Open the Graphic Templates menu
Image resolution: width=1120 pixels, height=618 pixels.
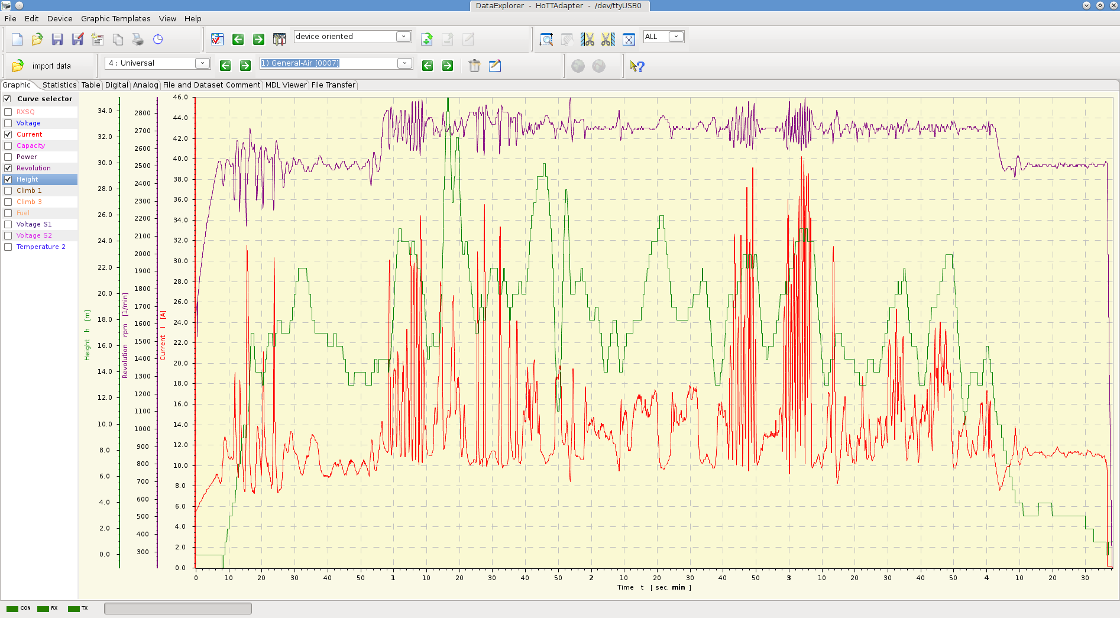click(x=115, y=18)
